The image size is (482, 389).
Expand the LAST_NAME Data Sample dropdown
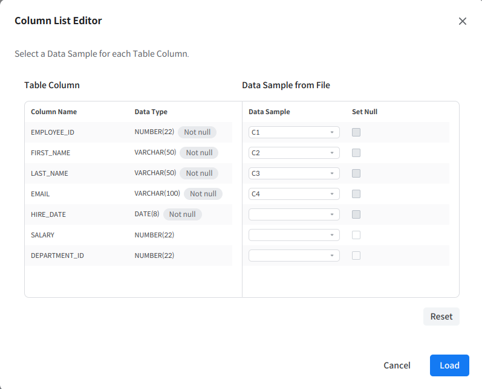[294, 173]
